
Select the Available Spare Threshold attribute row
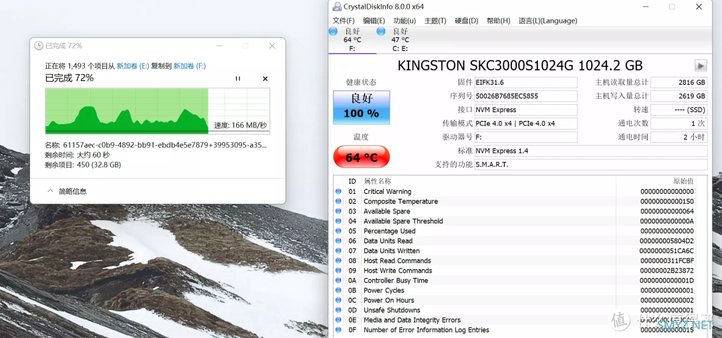(515, 221)
